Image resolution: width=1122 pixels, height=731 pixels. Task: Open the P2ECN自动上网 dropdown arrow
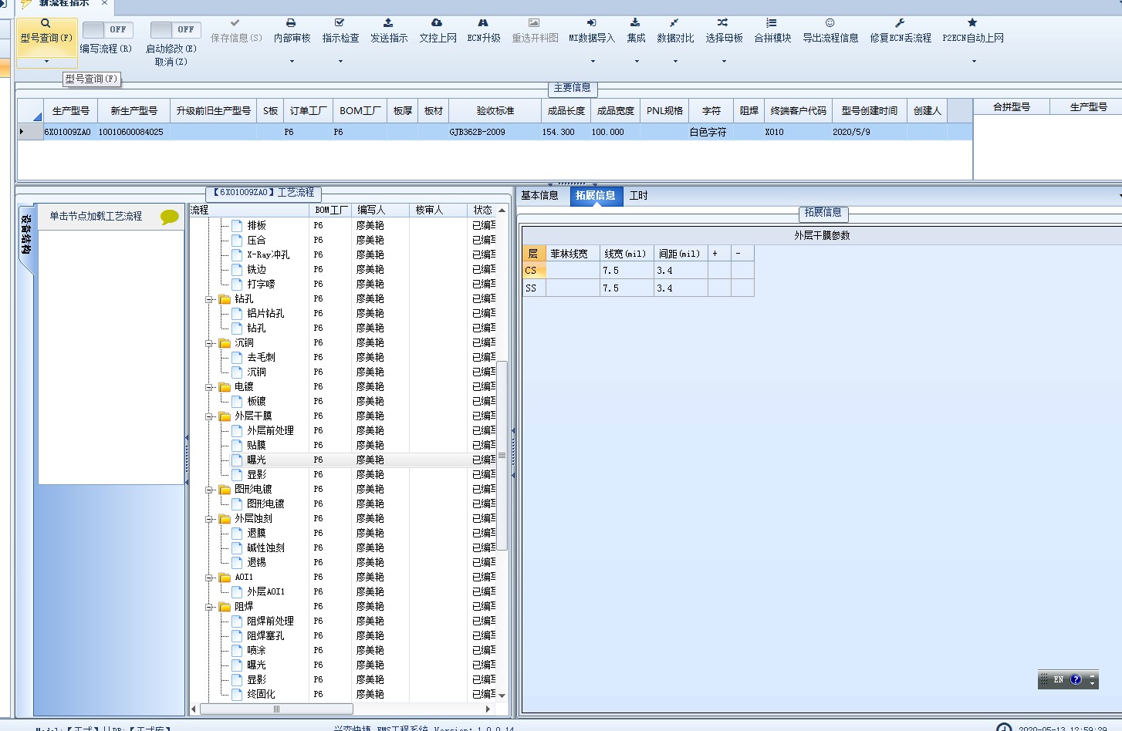tap(974, 62)
